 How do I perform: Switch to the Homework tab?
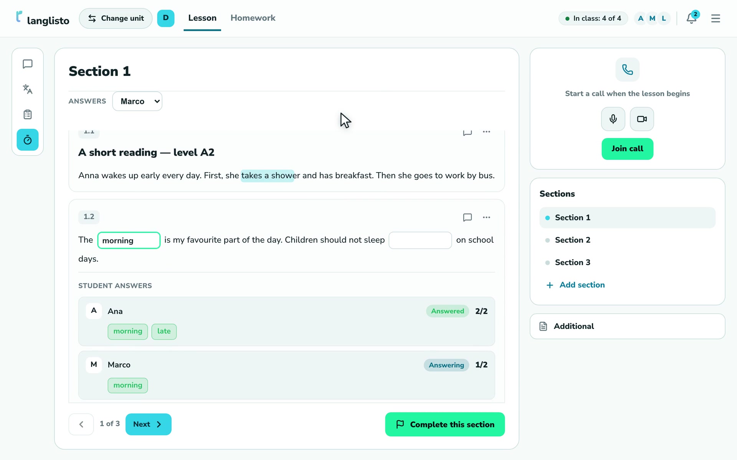[x=253, y=18]
